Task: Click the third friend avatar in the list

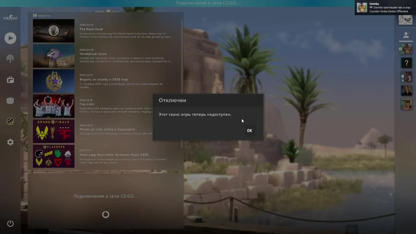Action: 406,77
